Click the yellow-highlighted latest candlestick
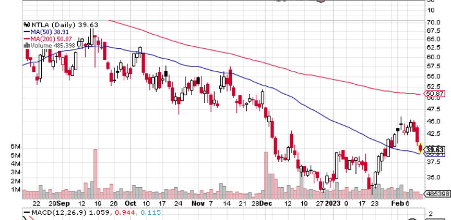Image resolution: width=451 pixels, height=220 pixels. click(x=421, y=148)
